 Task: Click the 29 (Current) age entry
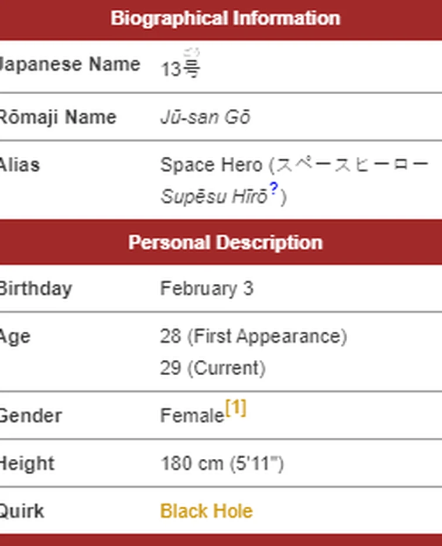(213, 368)
